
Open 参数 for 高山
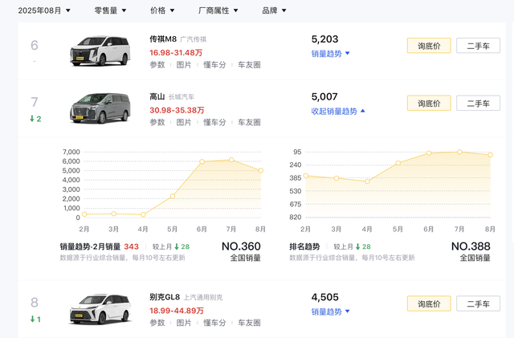click(157, 122)
